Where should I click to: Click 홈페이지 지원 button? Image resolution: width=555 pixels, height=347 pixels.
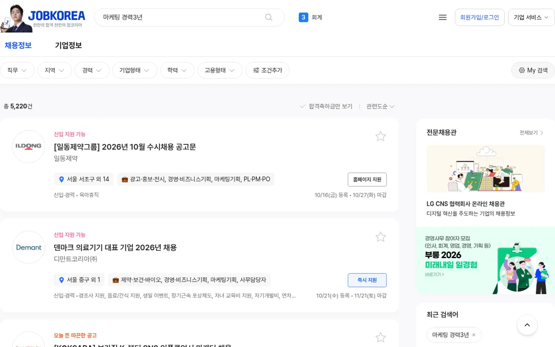pos(367,180)
